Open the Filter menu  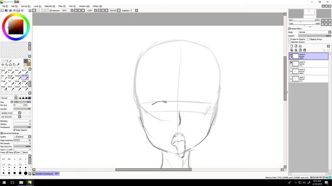click(62, 6)
